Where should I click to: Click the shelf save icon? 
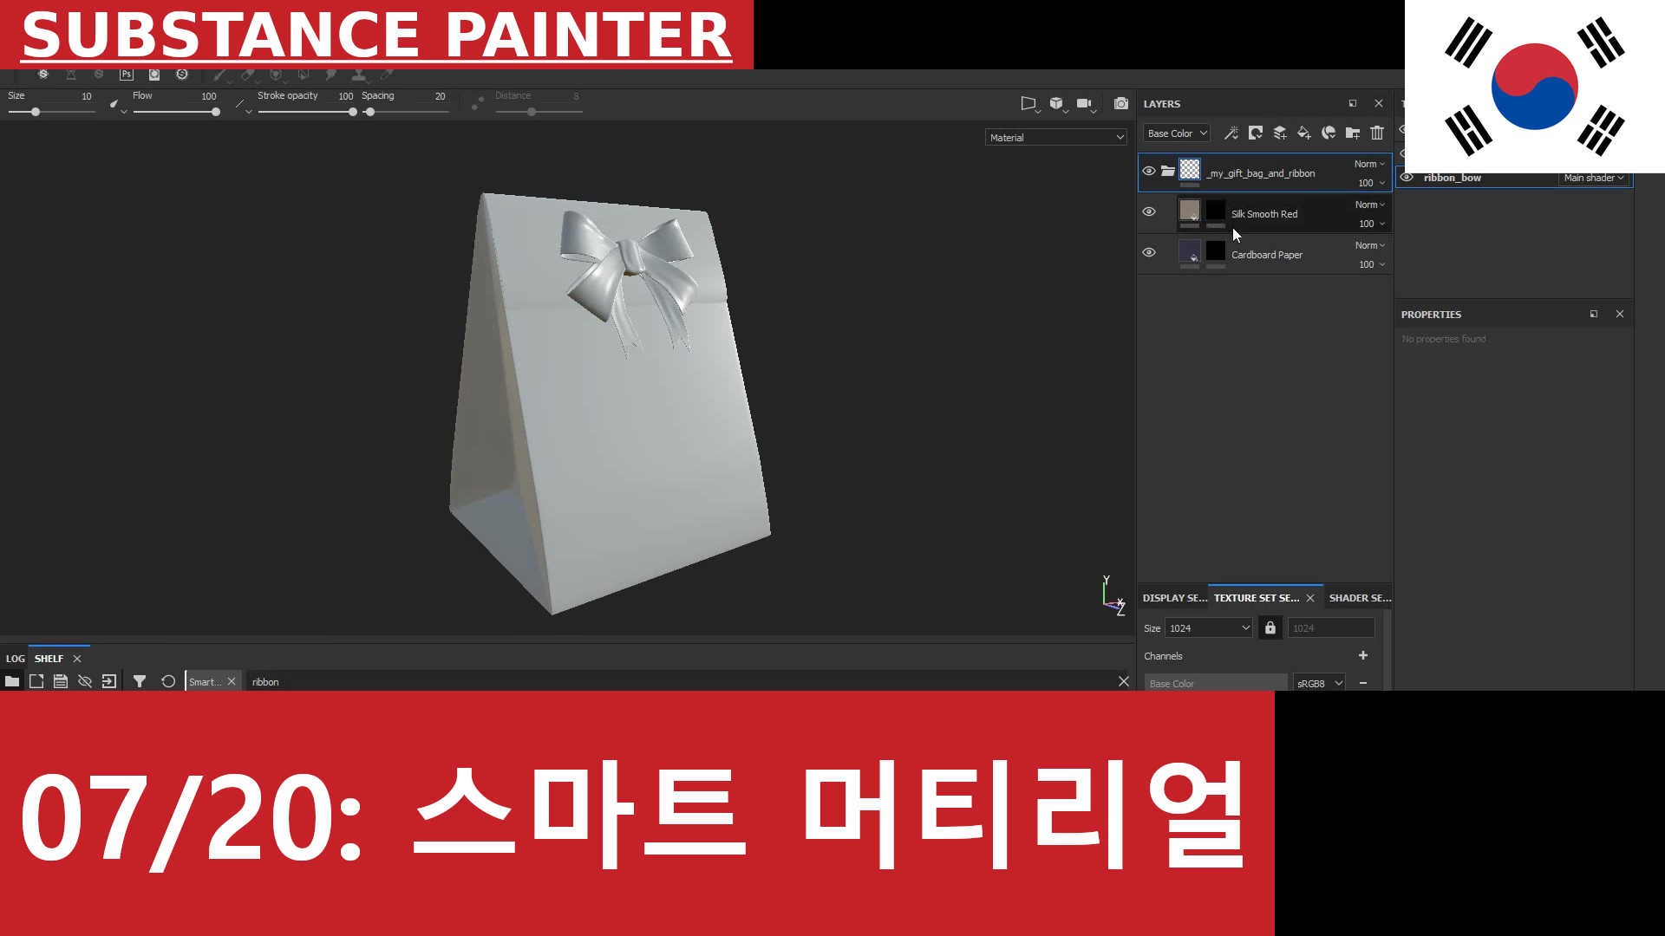point(61,681)
